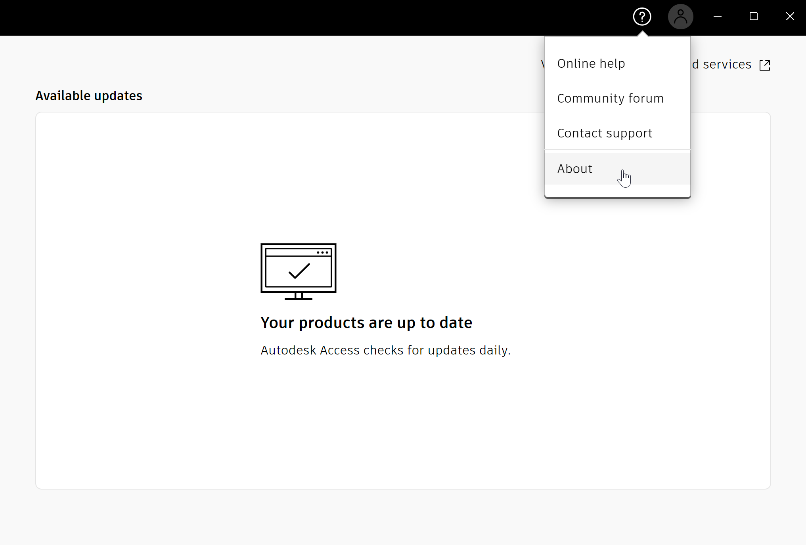
Task: Click the monitor with checkmark illustration
Action: tap(298, 271)
